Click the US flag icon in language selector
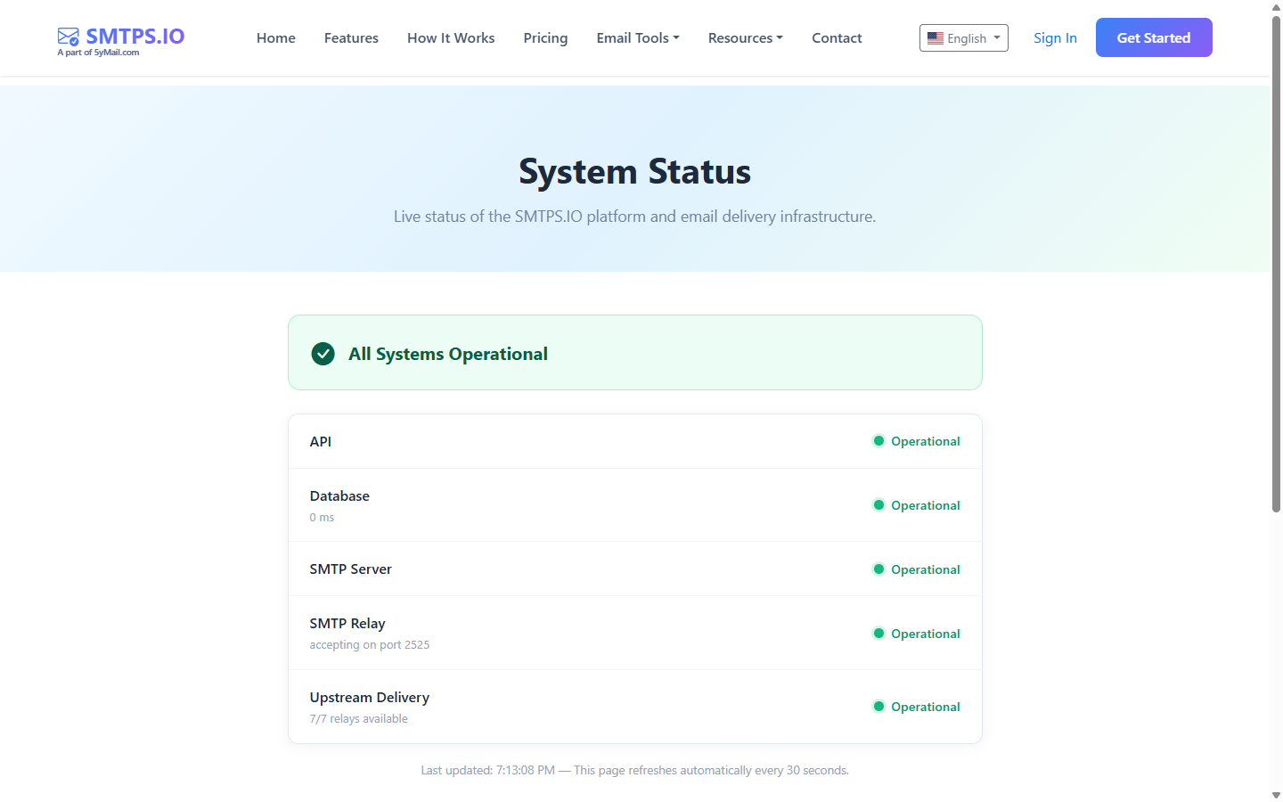 (936, 38)
